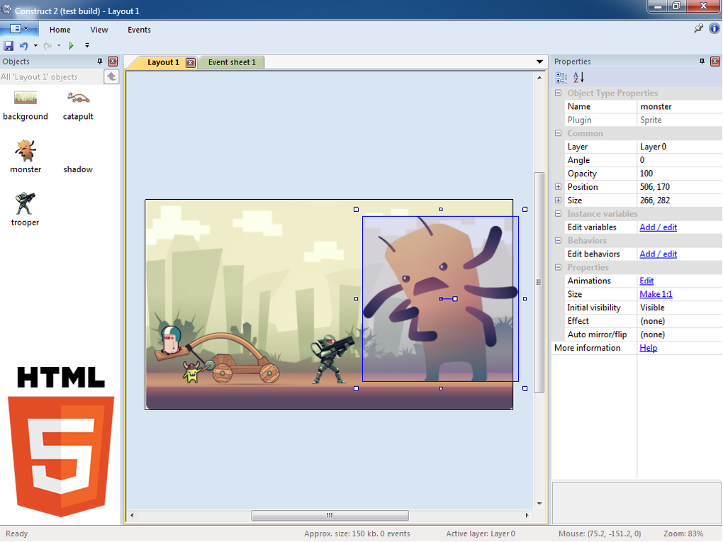723x542 pixels.
Task: Click the layout scroll right arrow
Action: [527, 515]
